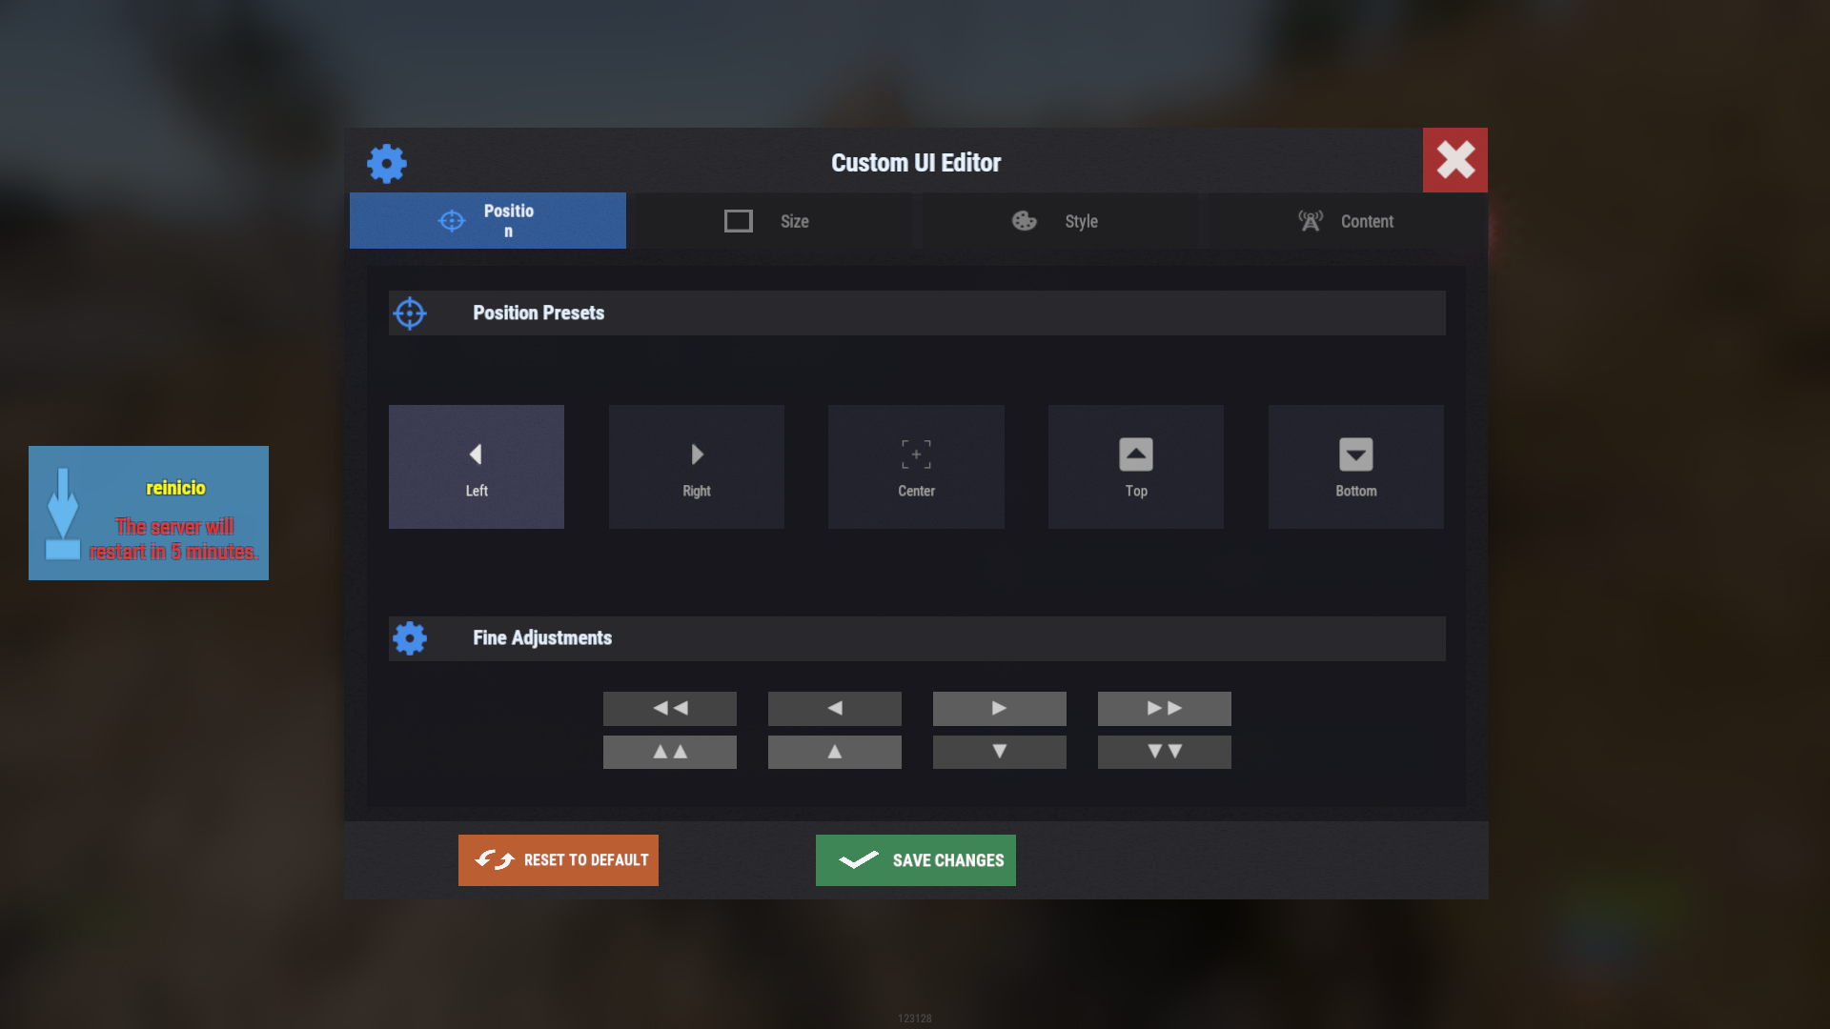Click the antenna icon on the Content tab
The width and height of the screenshot is (1830, 1029).
pos(1311,221)
